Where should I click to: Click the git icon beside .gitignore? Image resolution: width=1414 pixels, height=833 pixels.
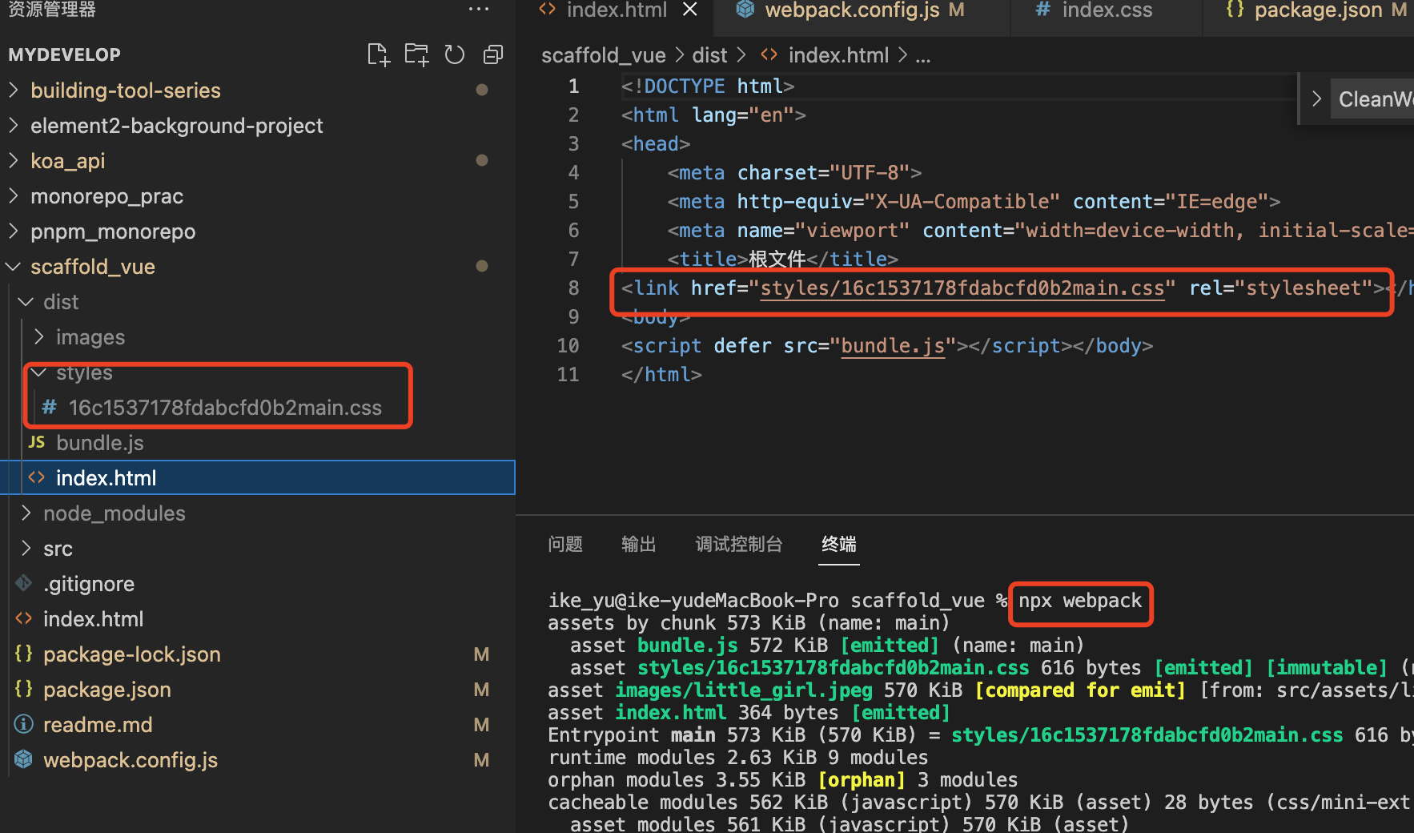coord(24,583)
